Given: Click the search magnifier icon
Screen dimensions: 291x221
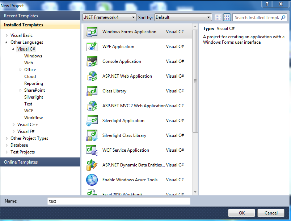Looking at the screenshot, I should click(283, 17).
